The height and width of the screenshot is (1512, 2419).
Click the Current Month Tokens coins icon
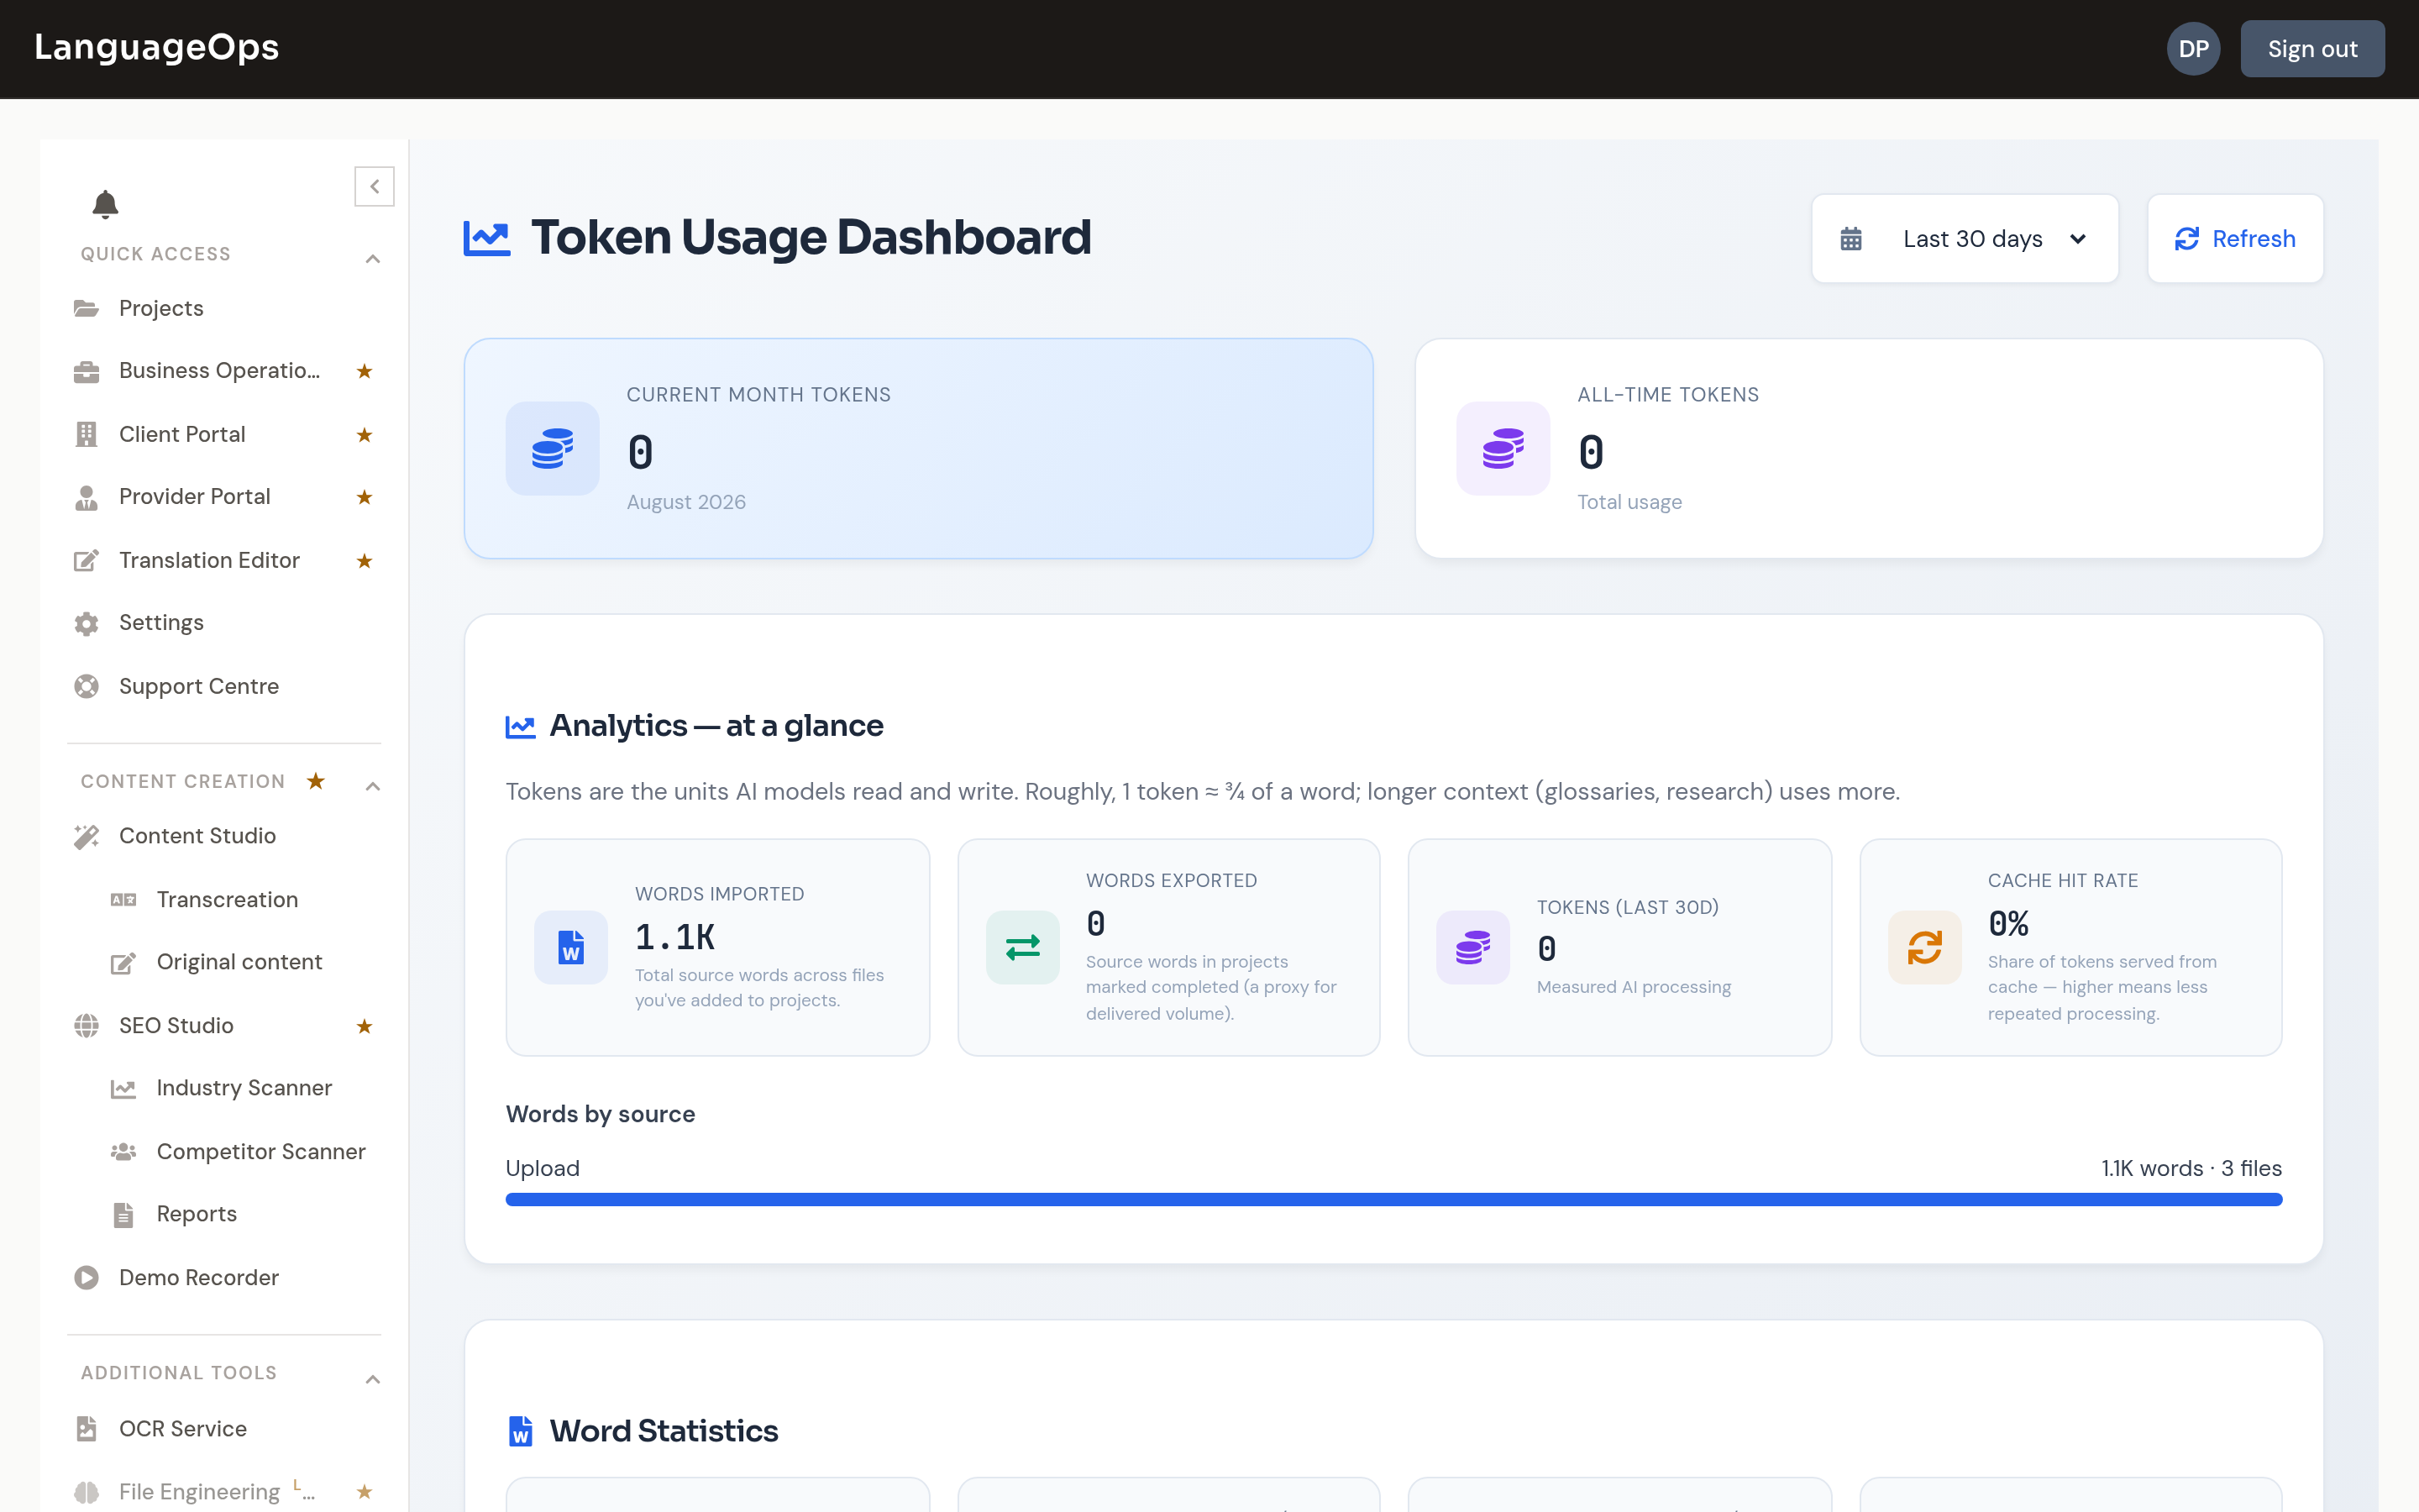[552, 448]
